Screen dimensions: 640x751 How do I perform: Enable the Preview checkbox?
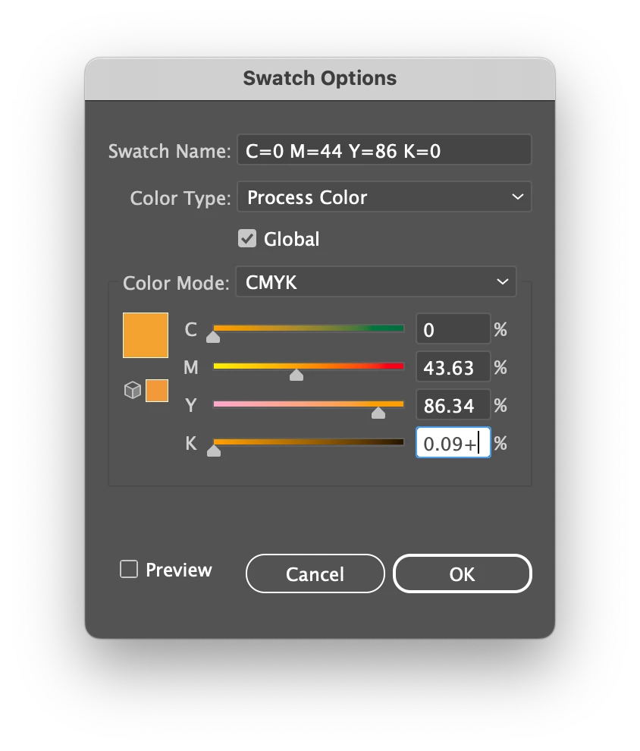tap(129, 570)
